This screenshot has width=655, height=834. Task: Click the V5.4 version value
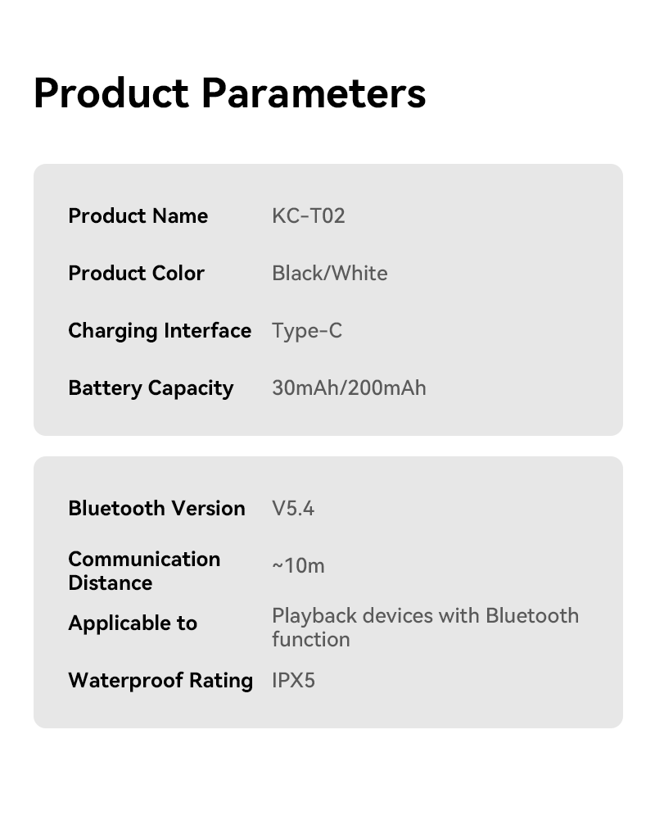click(x=293, y=509)
